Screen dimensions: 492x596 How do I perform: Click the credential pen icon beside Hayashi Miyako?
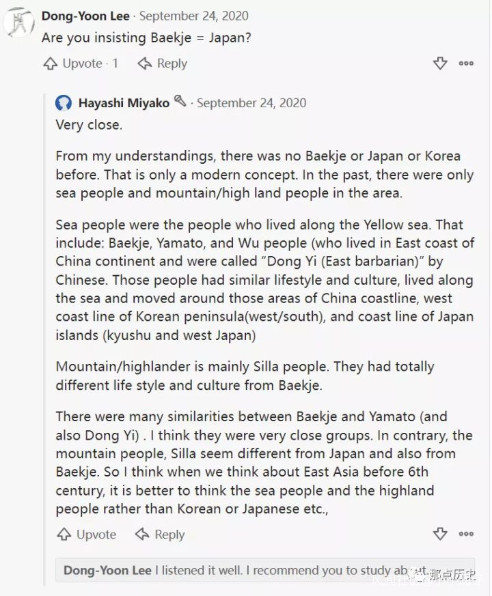[x=180, y=101]
